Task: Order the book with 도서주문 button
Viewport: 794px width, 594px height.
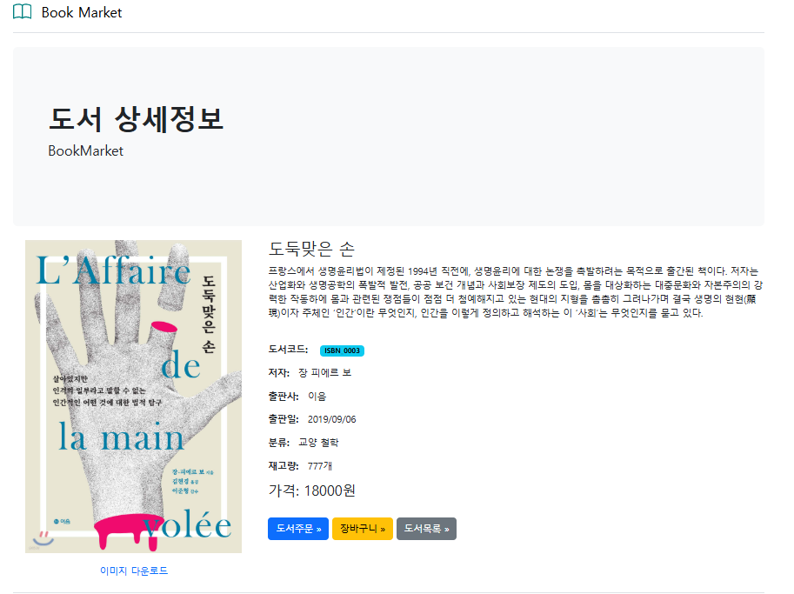Action: [298, 529]
